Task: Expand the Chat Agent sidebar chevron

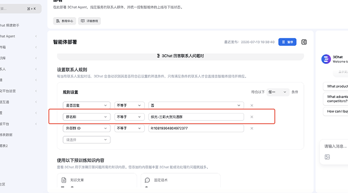Action: 36,36
